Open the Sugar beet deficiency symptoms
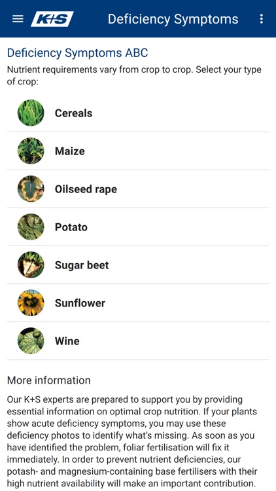The image size is (276, 491). (x=138, y=265)
